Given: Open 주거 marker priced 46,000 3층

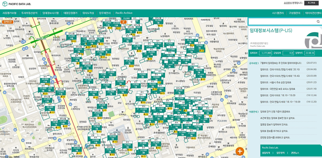Looking at the screenshot, I should [152, 83].
